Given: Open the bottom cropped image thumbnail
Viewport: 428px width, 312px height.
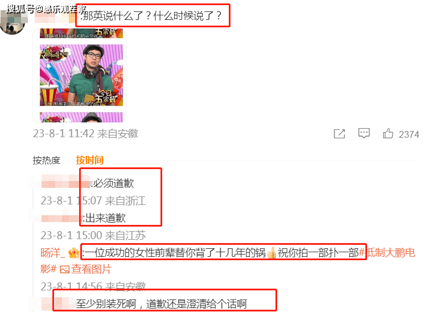Looking at the screenshot, I should pos(81,117).
